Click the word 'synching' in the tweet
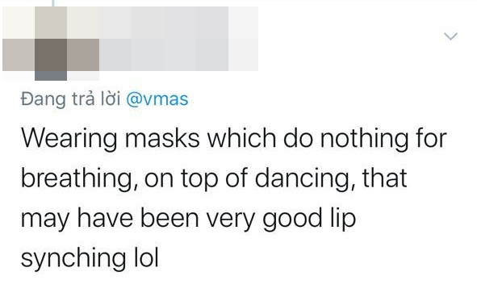Screen dimensions: 477x293 pyautogui.click(x=73, y=258)
